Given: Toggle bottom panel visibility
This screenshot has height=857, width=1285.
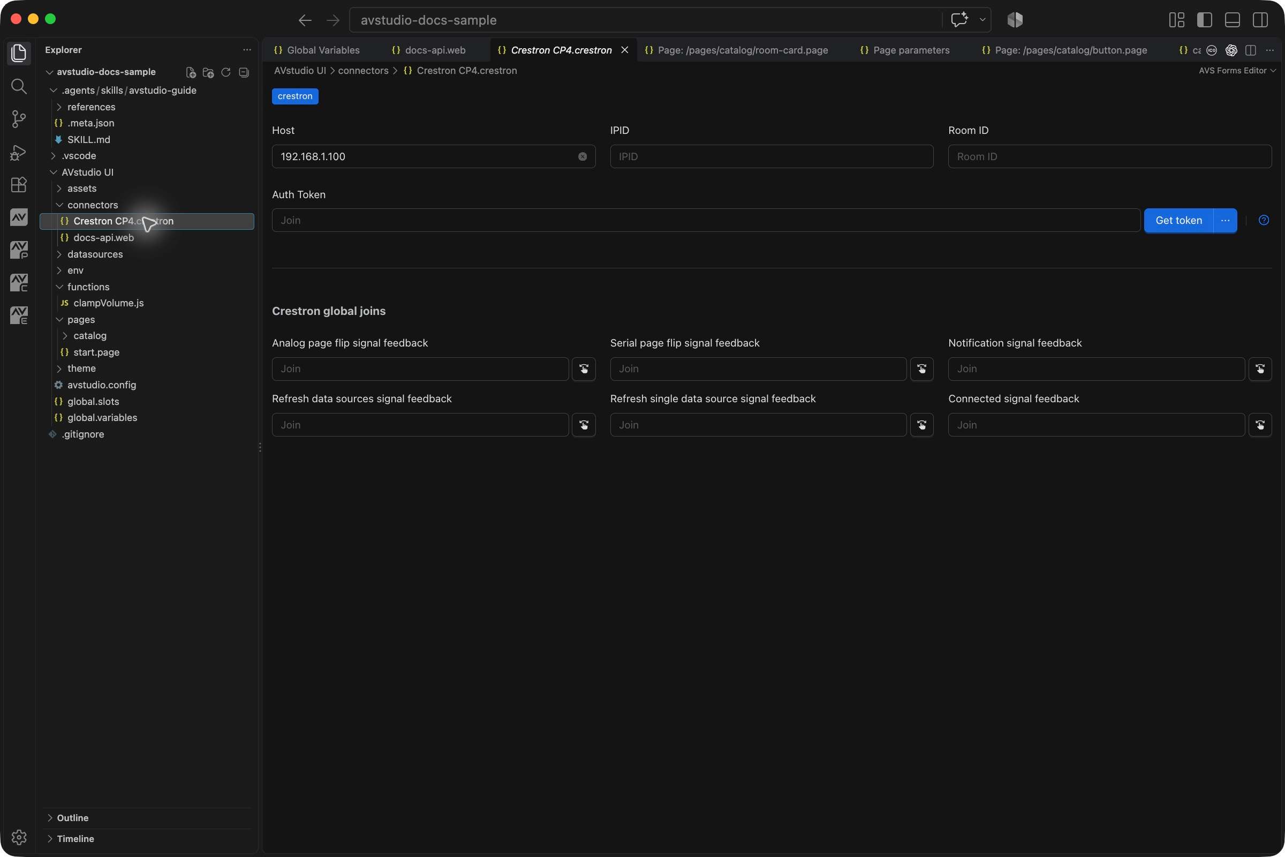Looking at the screenshot, I should point(1232,20).
